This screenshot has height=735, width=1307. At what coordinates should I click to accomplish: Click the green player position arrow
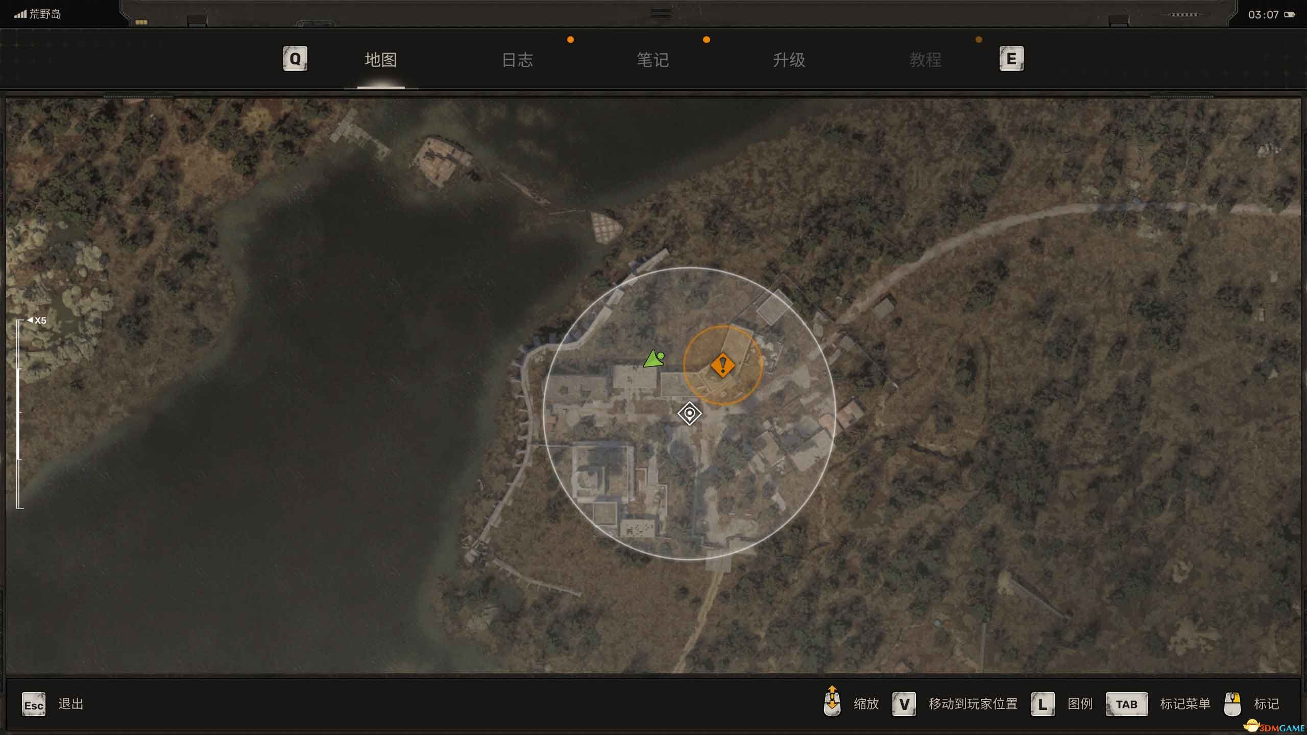pos(654,358)
